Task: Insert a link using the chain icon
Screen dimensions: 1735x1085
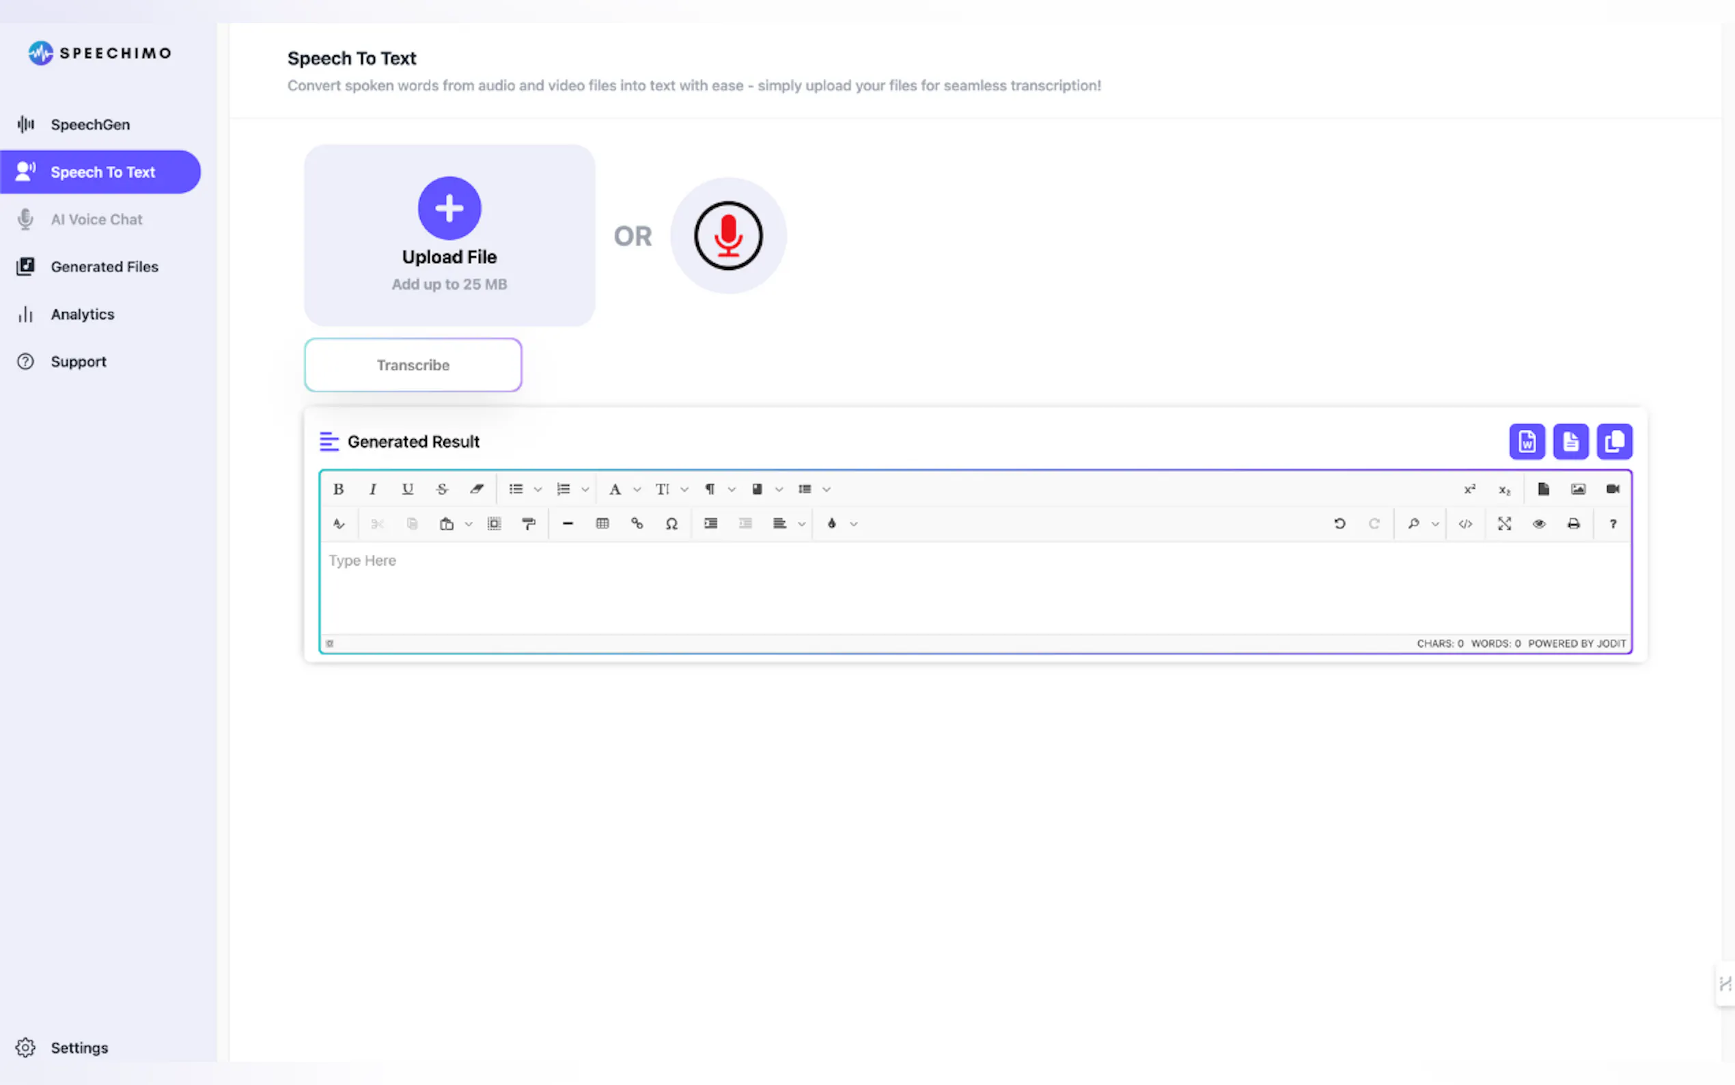Action: click(636, 524)
